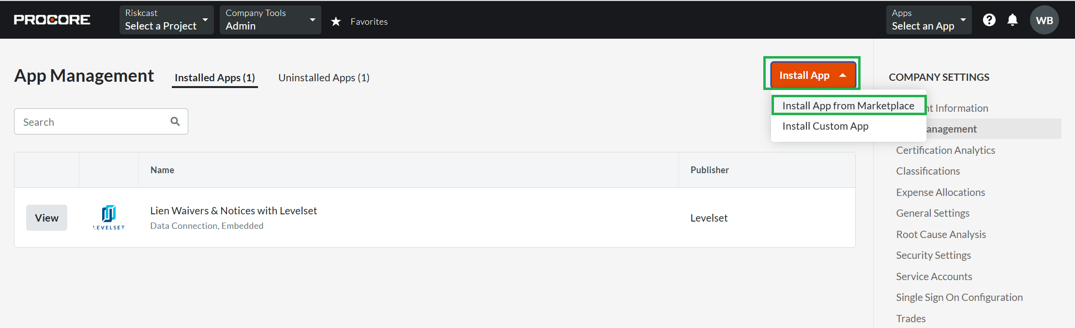Click the Favorites star icon
Screen dimensions: 1075x328
(x=336, y=22)
